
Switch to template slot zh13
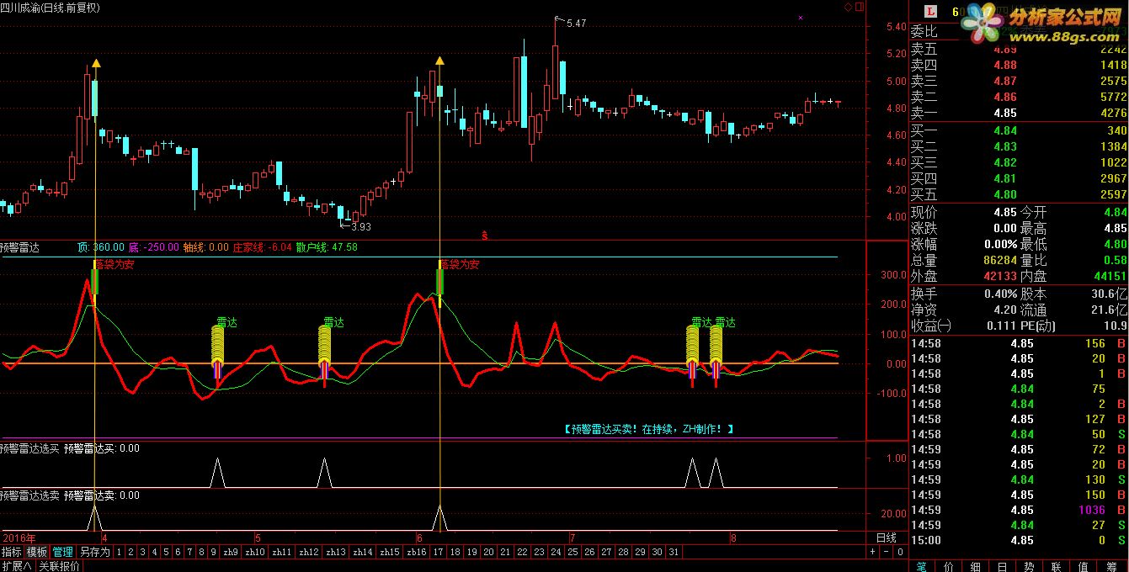337,552
